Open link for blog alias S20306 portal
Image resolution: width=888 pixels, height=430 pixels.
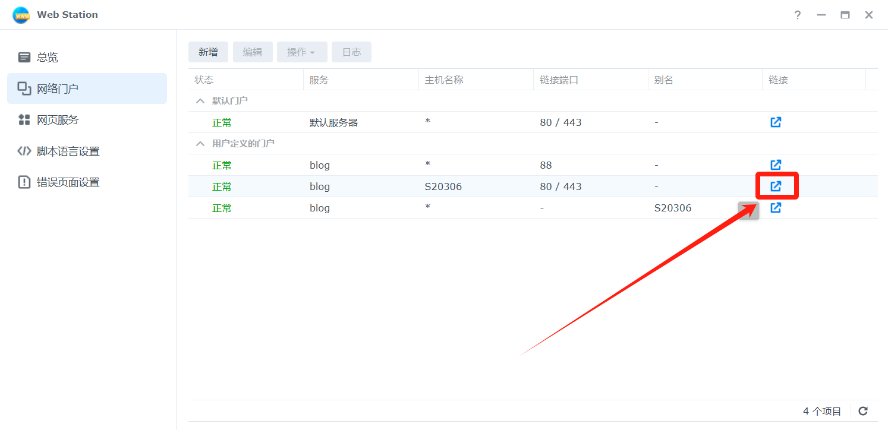775,208
